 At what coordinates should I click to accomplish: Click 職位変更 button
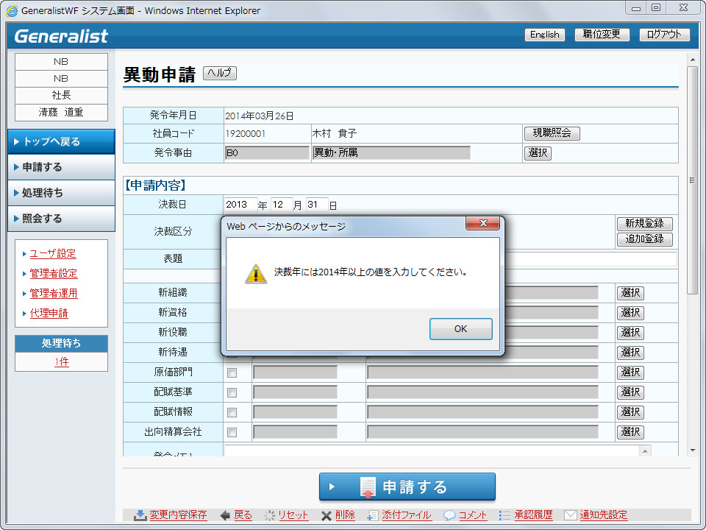pyautogui.click(x=602, y=35)
